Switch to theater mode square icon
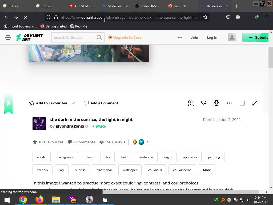Image resolution: width=273 pixels, height=205 pixels. (242, 103)
